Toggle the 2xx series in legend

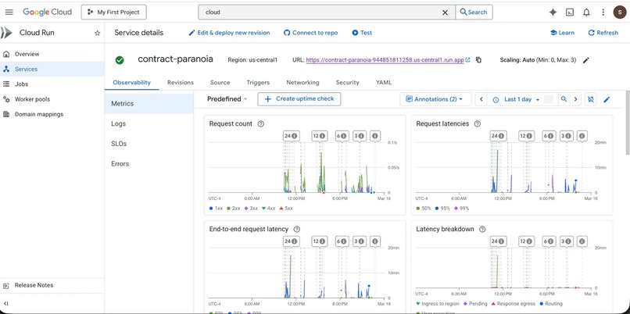pos(233,209)
